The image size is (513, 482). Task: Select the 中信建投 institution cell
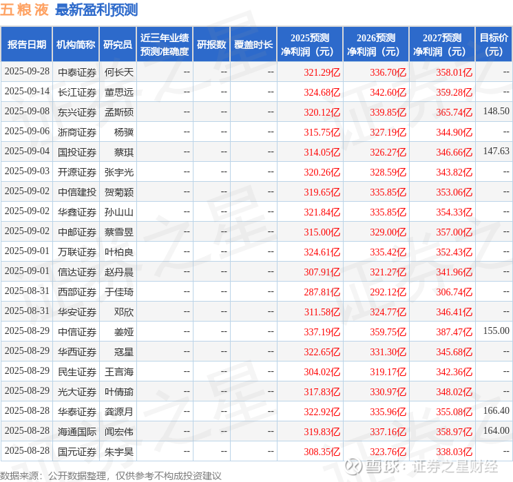[x=77, y=191]
